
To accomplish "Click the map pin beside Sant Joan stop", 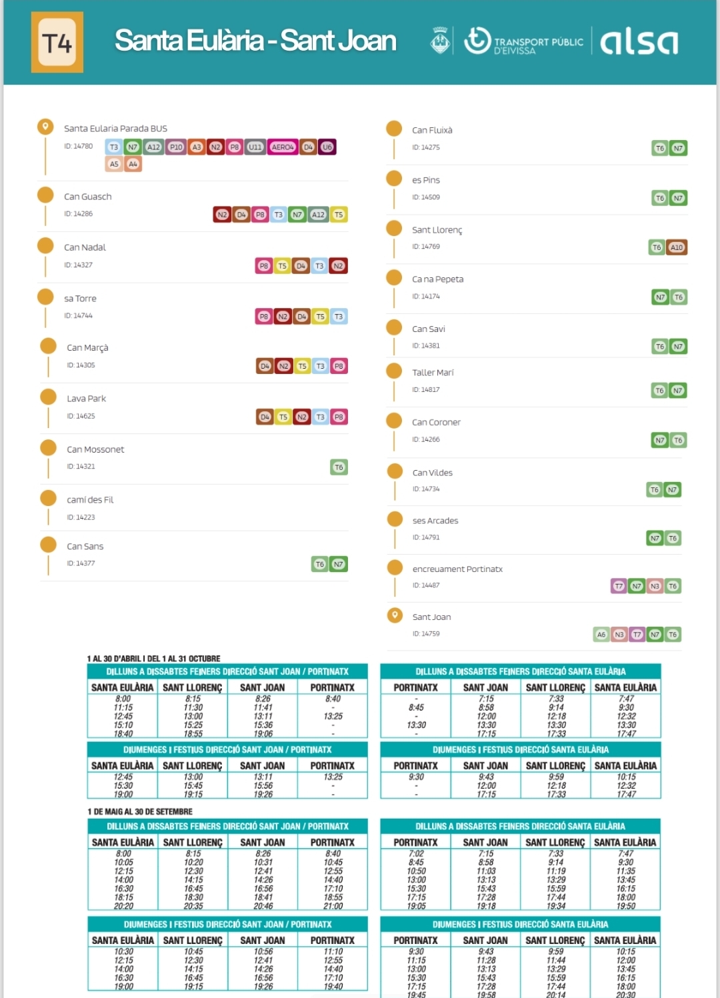I will [x=395, y=615].
